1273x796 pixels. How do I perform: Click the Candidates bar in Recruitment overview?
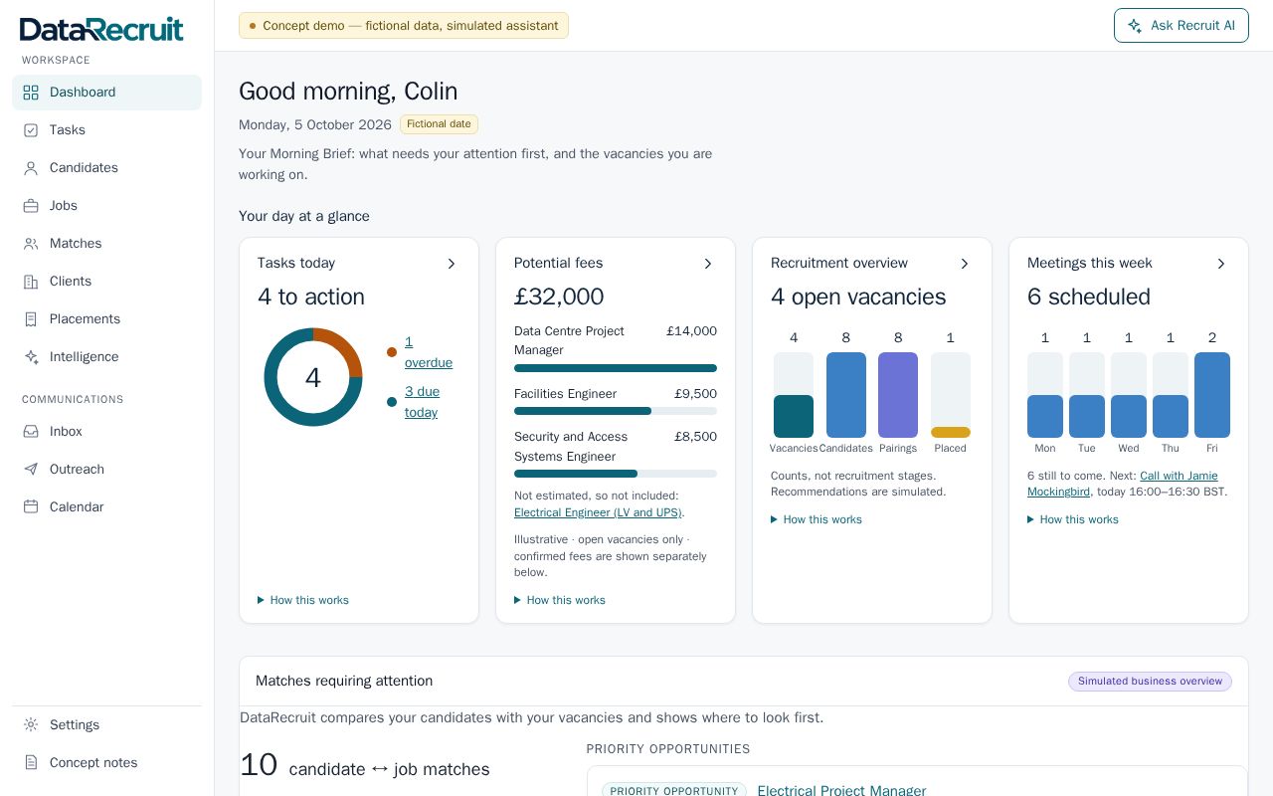coord(846,395)
